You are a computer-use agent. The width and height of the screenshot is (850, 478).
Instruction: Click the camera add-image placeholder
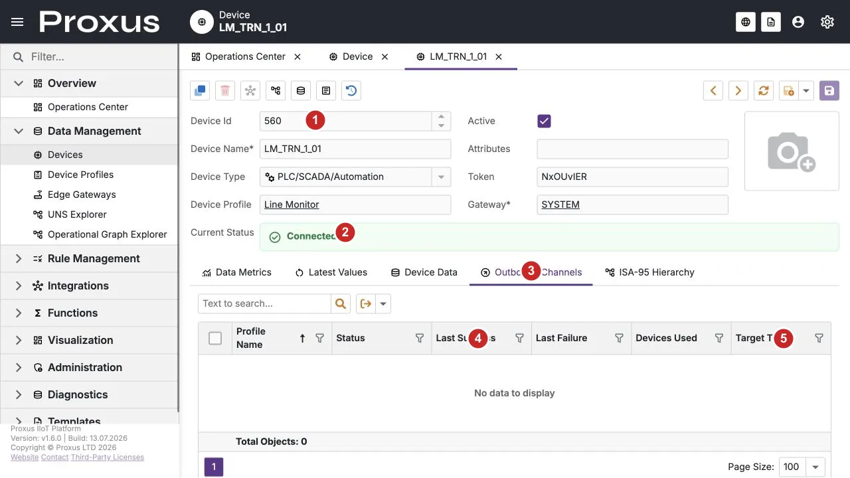[x=792, y=151]
